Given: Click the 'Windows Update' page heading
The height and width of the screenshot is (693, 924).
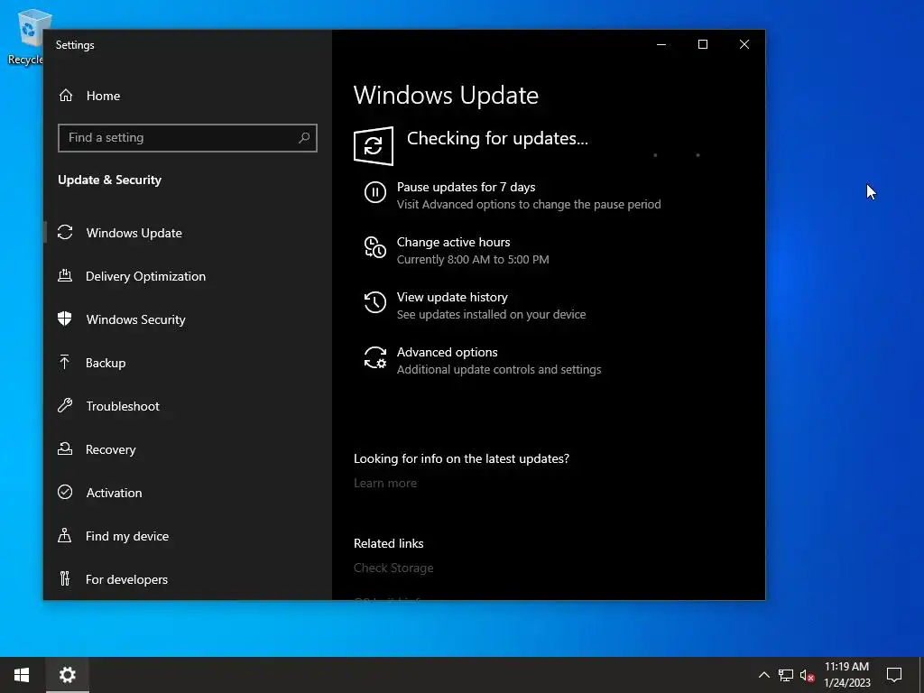Looking at the screenshot, I should pos(446,95).
